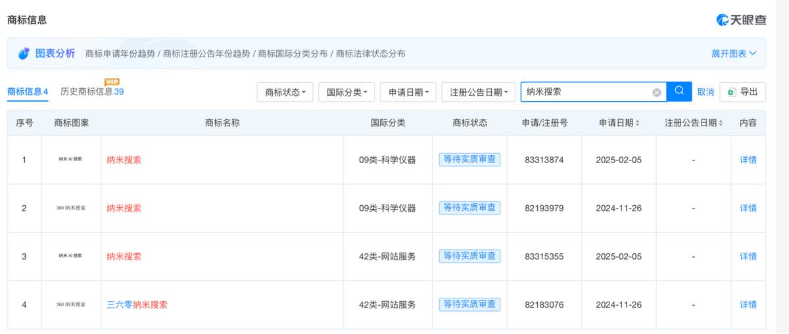Click the 纳米搜索 search input field
Screen dimensions: 789x334
coord(585,92)
